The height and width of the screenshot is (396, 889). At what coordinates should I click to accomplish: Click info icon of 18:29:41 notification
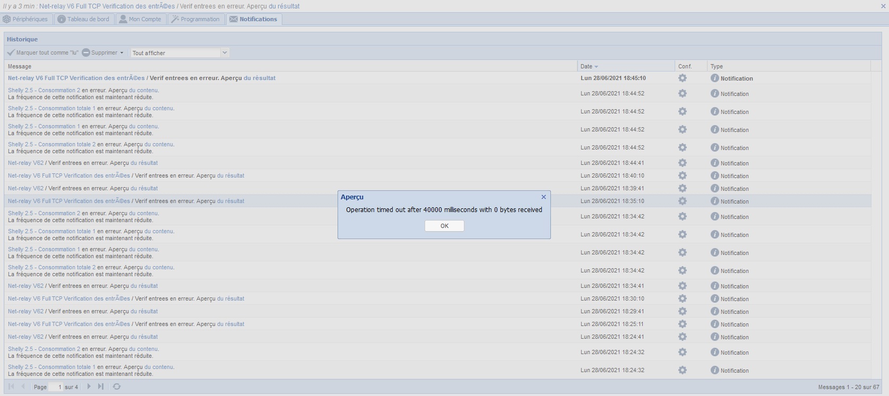pyautogui.click(x=715, y=311)
